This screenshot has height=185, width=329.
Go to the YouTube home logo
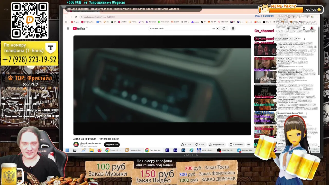click(79, 29)
